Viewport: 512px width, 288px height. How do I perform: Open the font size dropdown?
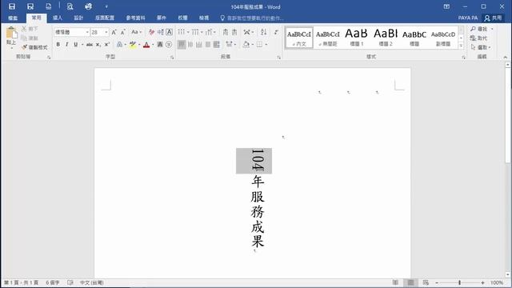point(106,32)
